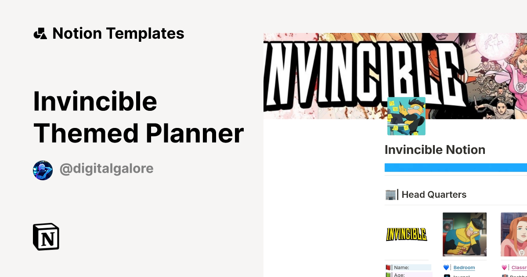
Task: Click the Notion Templates logo icon
Action: [40, 33]
